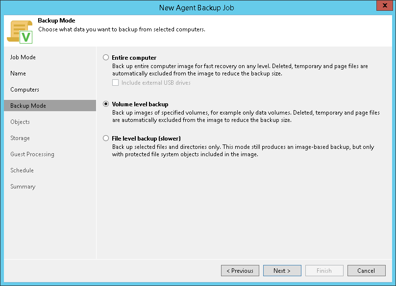Click the New Agent Backup Job title bar
The image size is (396, 286).
pos(197,7)
